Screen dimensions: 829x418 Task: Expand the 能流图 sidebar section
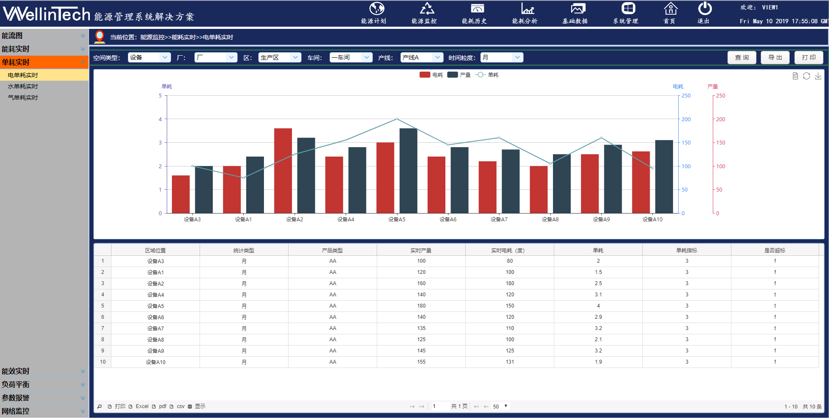[x=44, y=36]
